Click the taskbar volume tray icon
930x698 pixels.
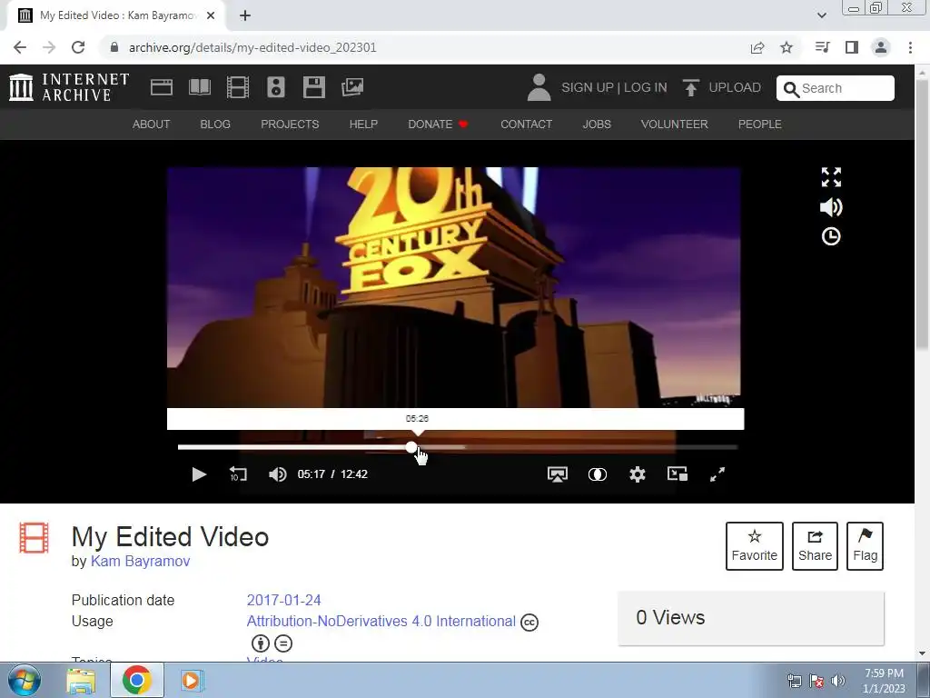click(838, 681)
